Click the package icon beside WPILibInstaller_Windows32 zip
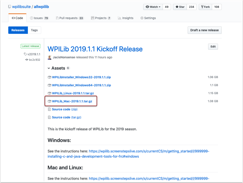 49,77
